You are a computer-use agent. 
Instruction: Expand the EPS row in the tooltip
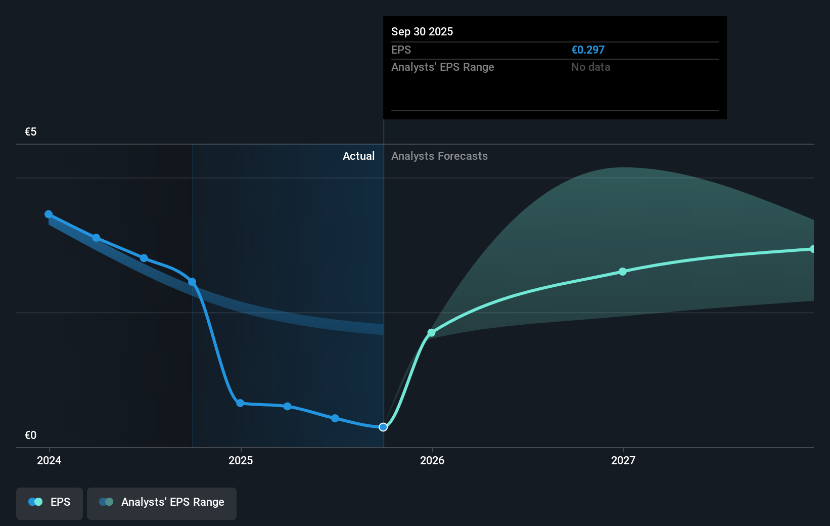(554, 50)
